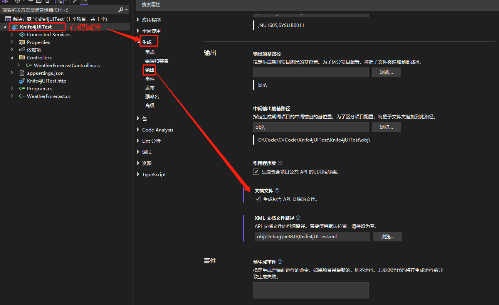Screen dimensions: 499x305
Task: Expand the 包 settings category
Action: [x=138, y=119]
